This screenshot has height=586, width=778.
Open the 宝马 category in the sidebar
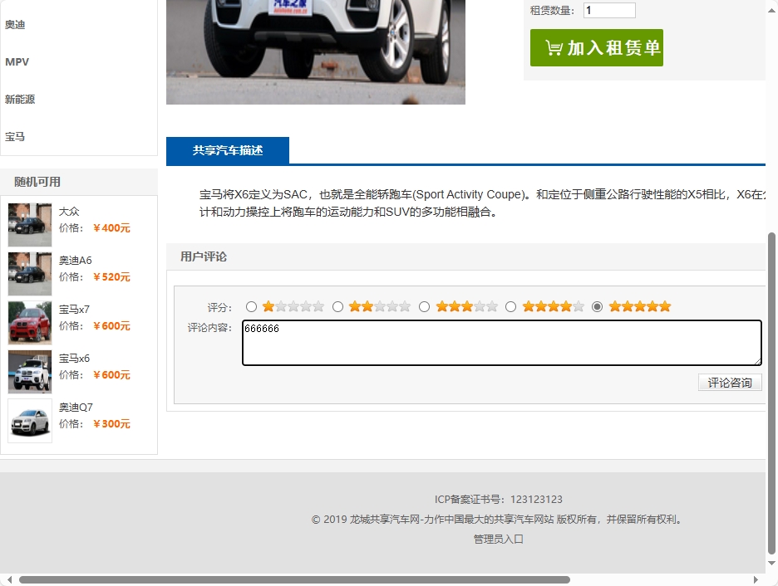(x=15, y=136)
